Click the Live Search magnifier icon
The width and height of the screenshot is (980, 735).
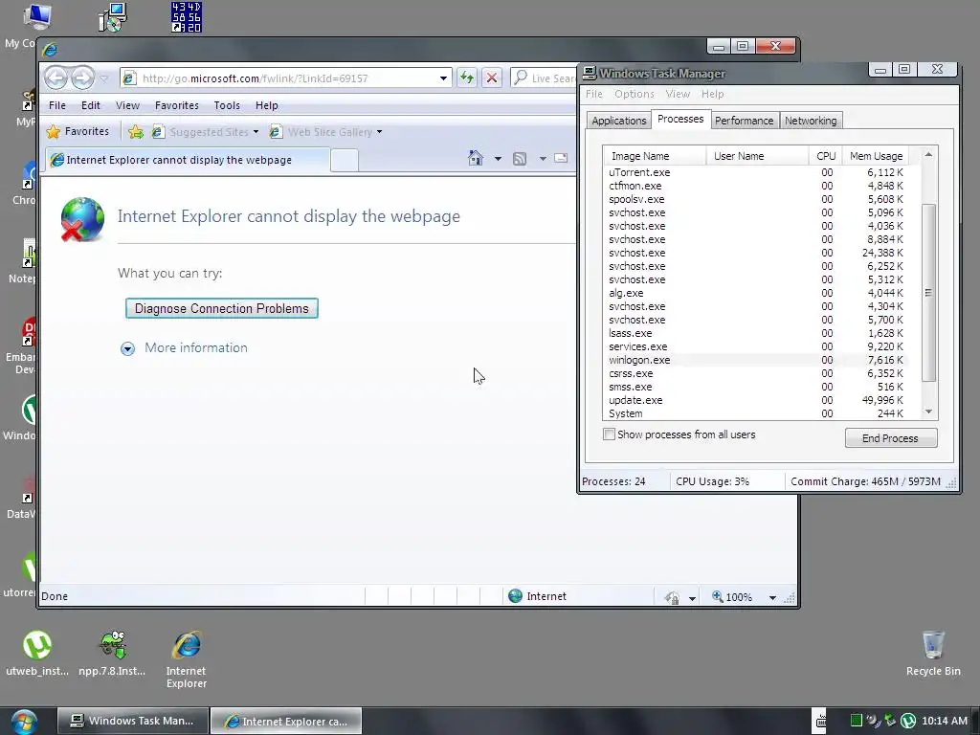click(521, 78)
